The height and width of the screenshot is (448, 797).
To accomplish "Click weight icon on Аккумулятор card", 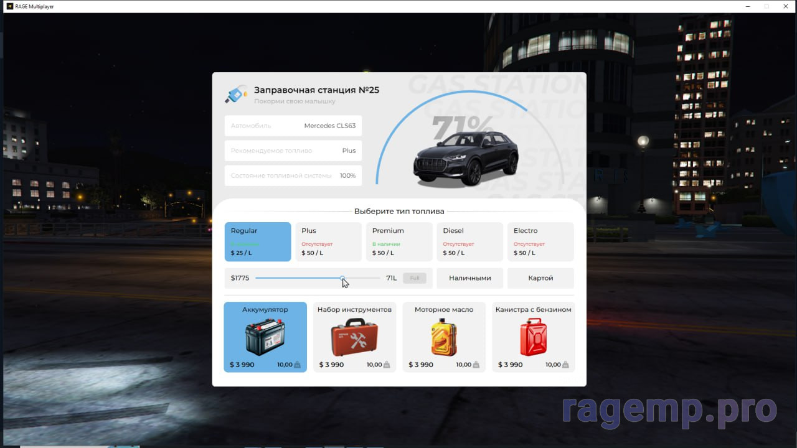I will point(297,365).
